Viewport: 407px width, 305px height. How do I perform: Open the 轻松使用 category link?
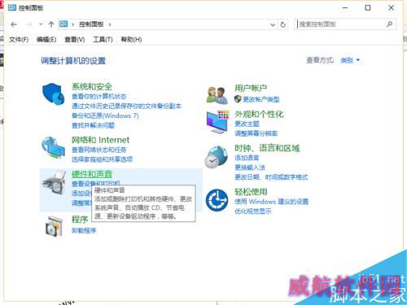251,192
